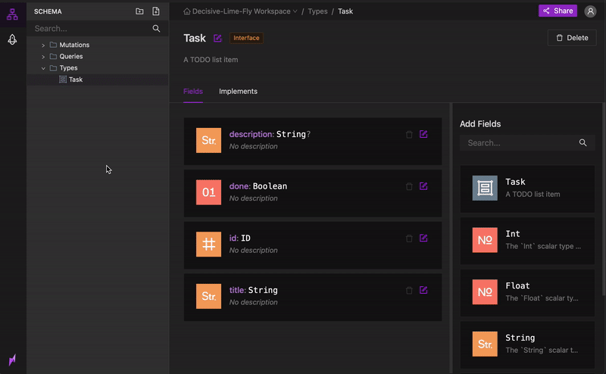Open user account avatar icon
Image resolution: width=606 pixels, height=374 pixels.
pyautogui.click(x=590, y=11)
